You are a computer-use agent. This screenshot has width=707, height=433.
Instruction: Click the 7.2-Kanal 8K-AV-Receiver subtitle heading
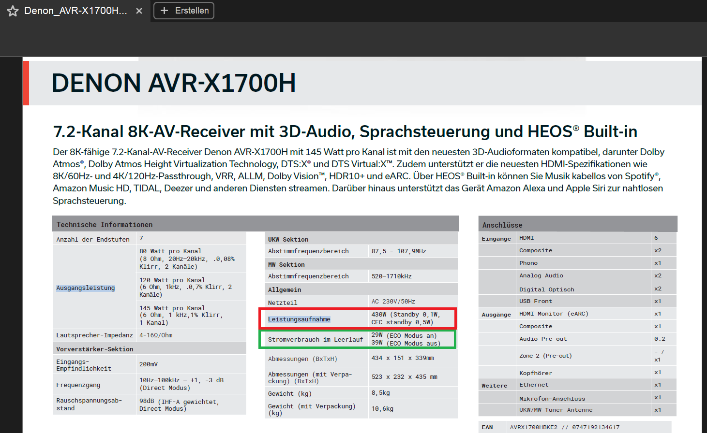[345, 131]
